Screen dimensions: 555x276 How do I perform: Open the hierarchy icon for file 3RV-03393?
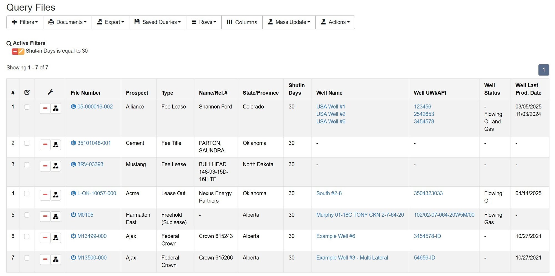pyautogui.click(x=56, y=166)
